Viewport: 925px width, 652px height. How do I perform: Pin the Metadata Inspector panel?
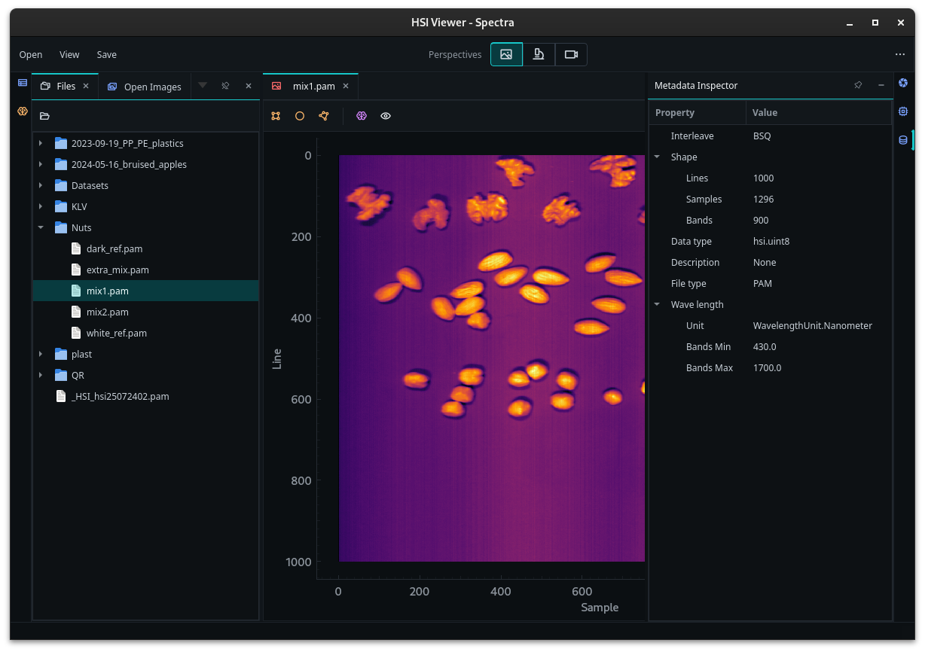tap(858, 85)
